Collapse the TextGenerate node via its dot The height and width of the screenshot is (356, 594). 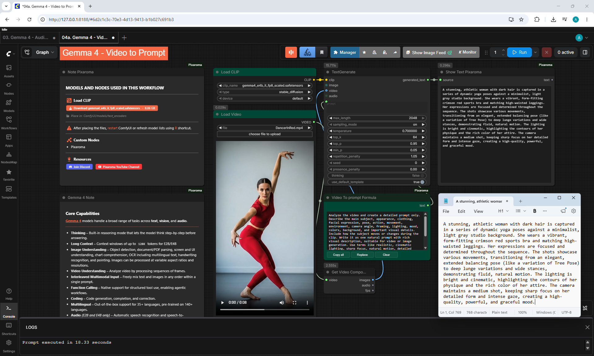point(328,72)
